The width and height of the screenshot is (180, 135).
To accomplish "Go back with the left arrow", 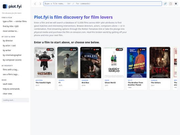I will click(x=35, y=4).
